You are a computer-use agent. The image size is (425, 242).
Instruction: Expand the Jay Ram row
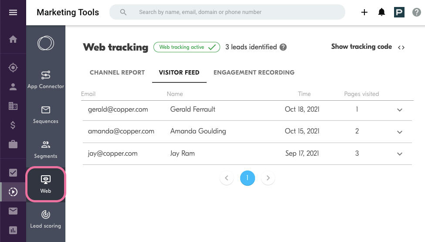tap(400, 154)
